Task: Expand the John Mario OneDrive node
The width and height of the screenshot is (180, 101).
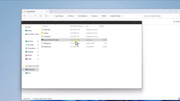Action: 24,34
